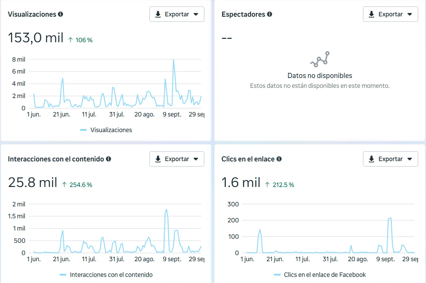This screenshot has height=283, width=426.
Task: Click the no-data chart icon in Espectadores
Action: coord(320,59)
